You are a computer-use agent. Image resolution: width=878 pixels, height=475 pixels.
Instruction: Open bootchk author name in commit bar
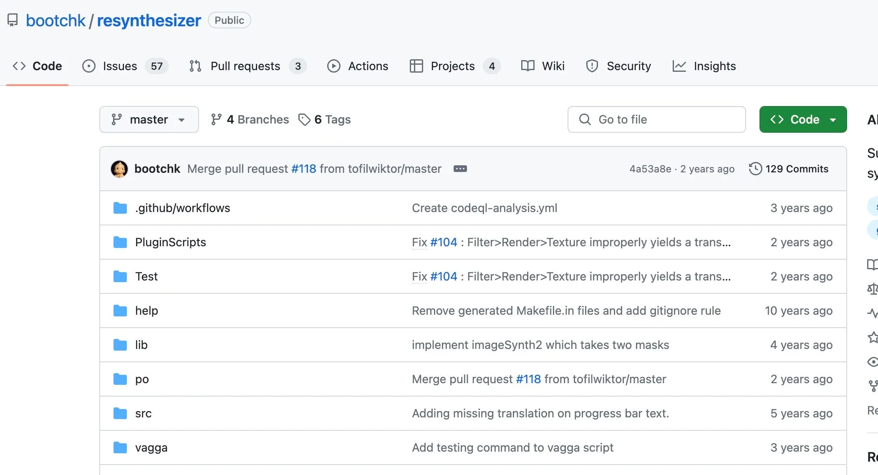tap(157, 169)
